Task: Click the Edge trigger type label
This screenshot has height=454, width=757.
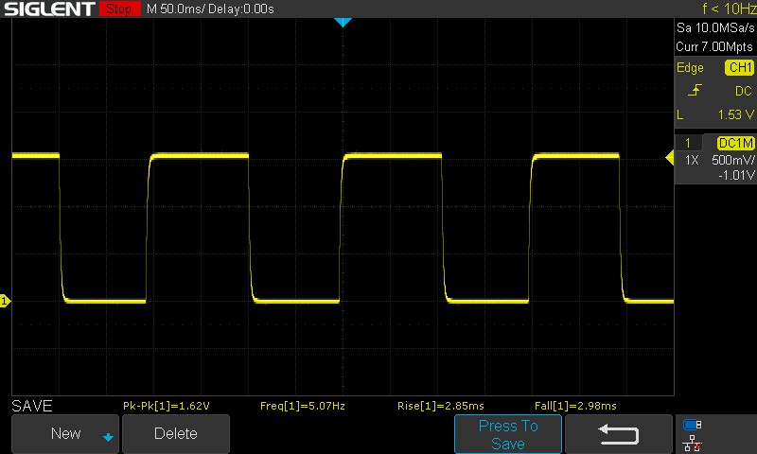Action: pyautogui.click(x=690, y=67)
